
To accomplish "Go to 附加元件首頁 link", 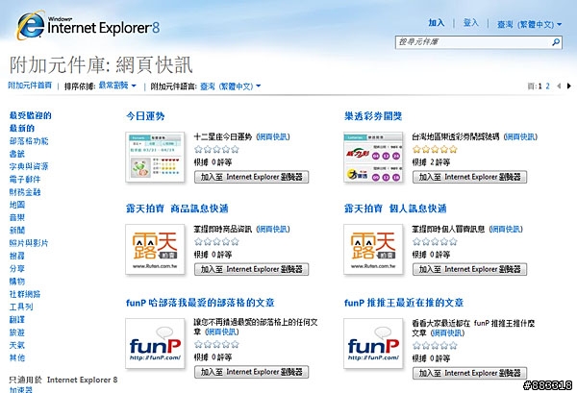I will click(x=30, y=86).
